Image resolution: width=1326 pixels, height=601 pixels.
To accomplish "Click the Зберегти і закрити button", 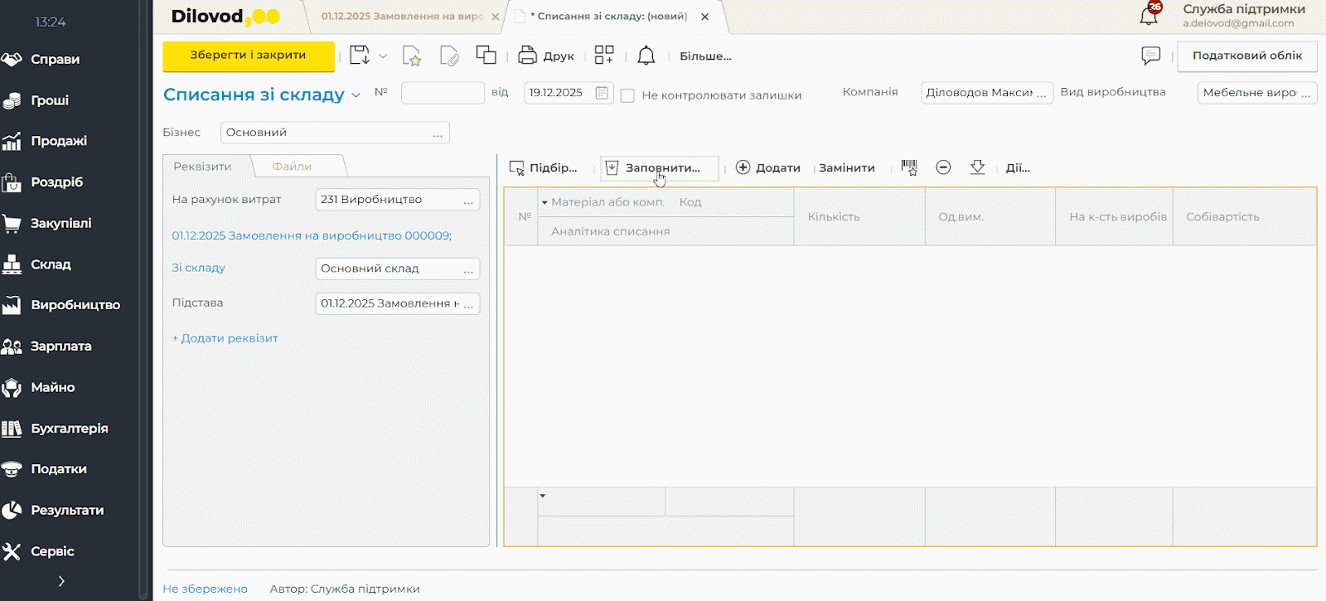I will coord(248,56).
